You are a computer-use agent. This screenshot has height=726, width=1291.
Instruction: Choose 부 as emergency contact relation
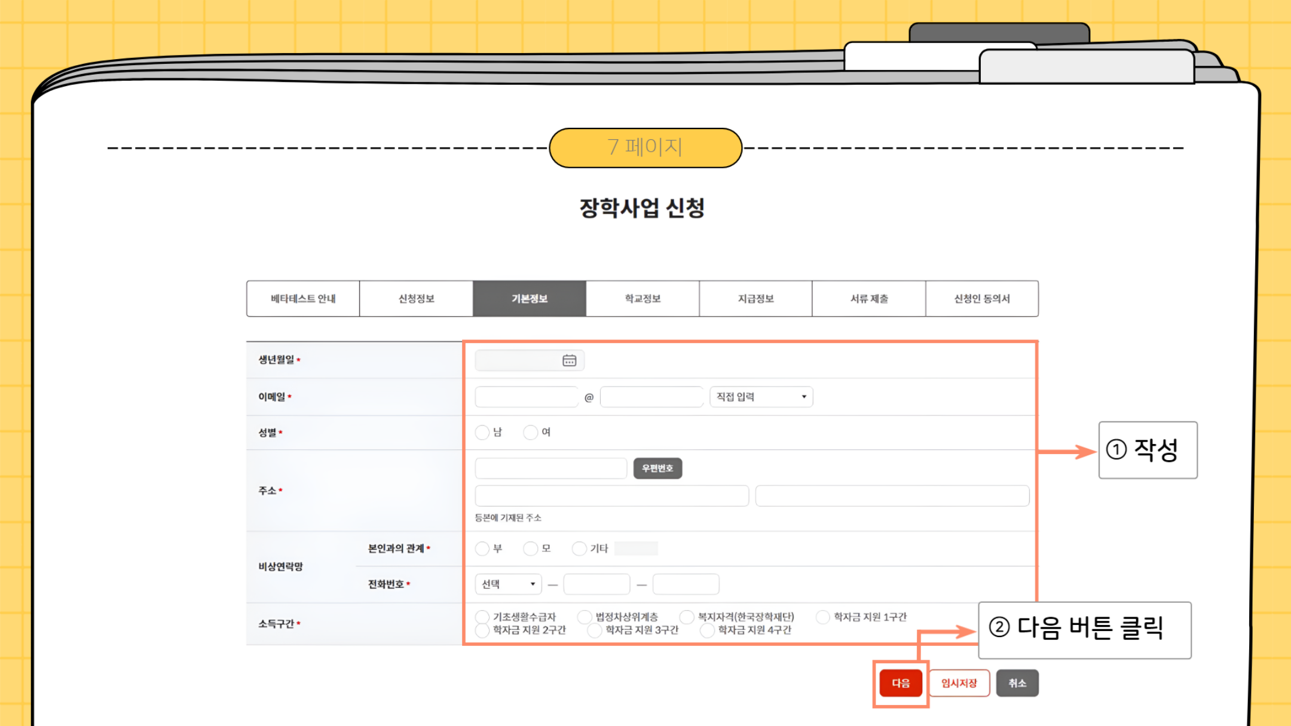pyautogui.click(x=482, y=549)
